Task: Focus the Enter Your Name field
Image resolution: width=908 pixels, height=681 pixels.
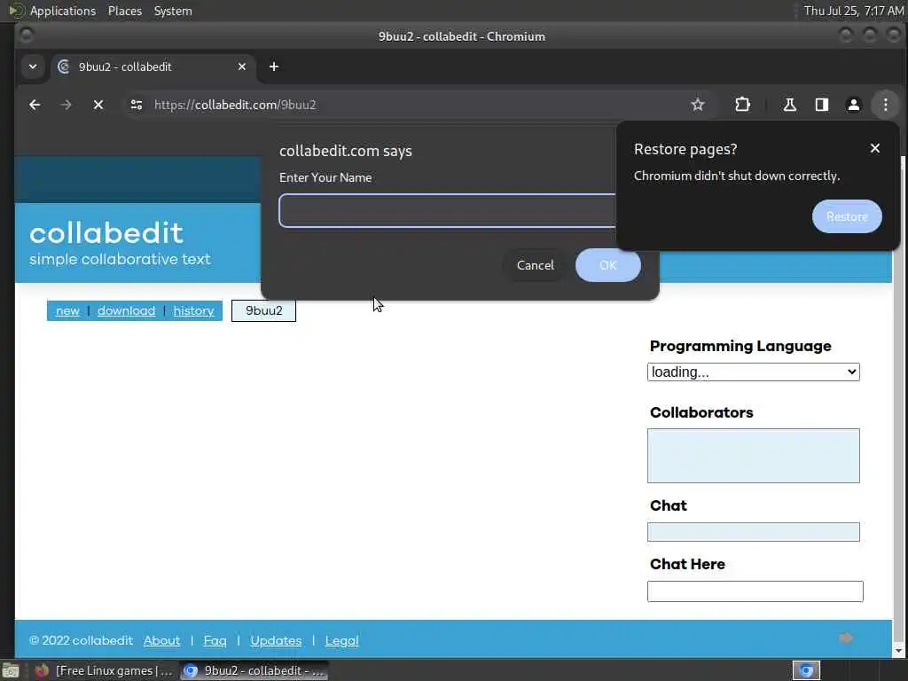Action: [x=447, y=211]
